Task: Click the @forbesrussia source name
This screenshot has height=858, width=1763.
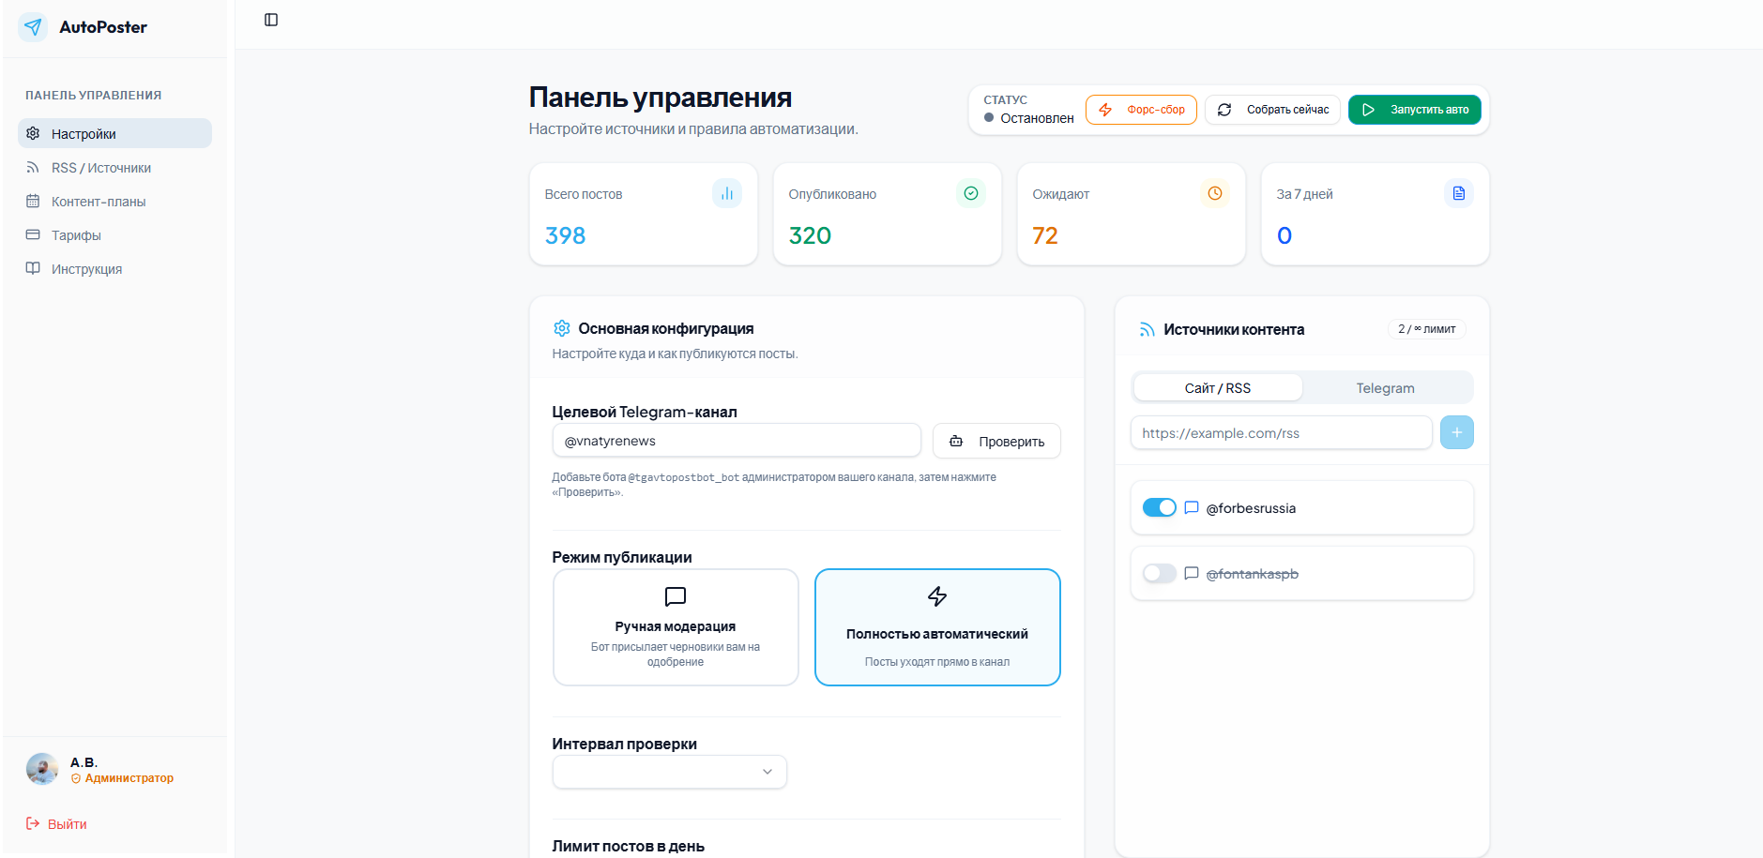Action: click(x=1251, y=508)
